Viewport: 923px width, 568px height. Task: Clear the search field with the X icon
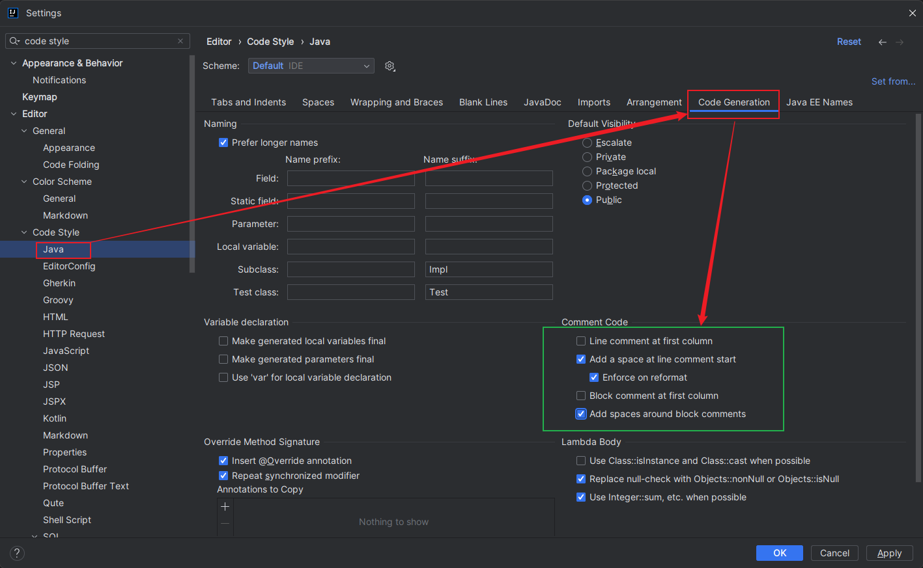click(x=180, y=41)
